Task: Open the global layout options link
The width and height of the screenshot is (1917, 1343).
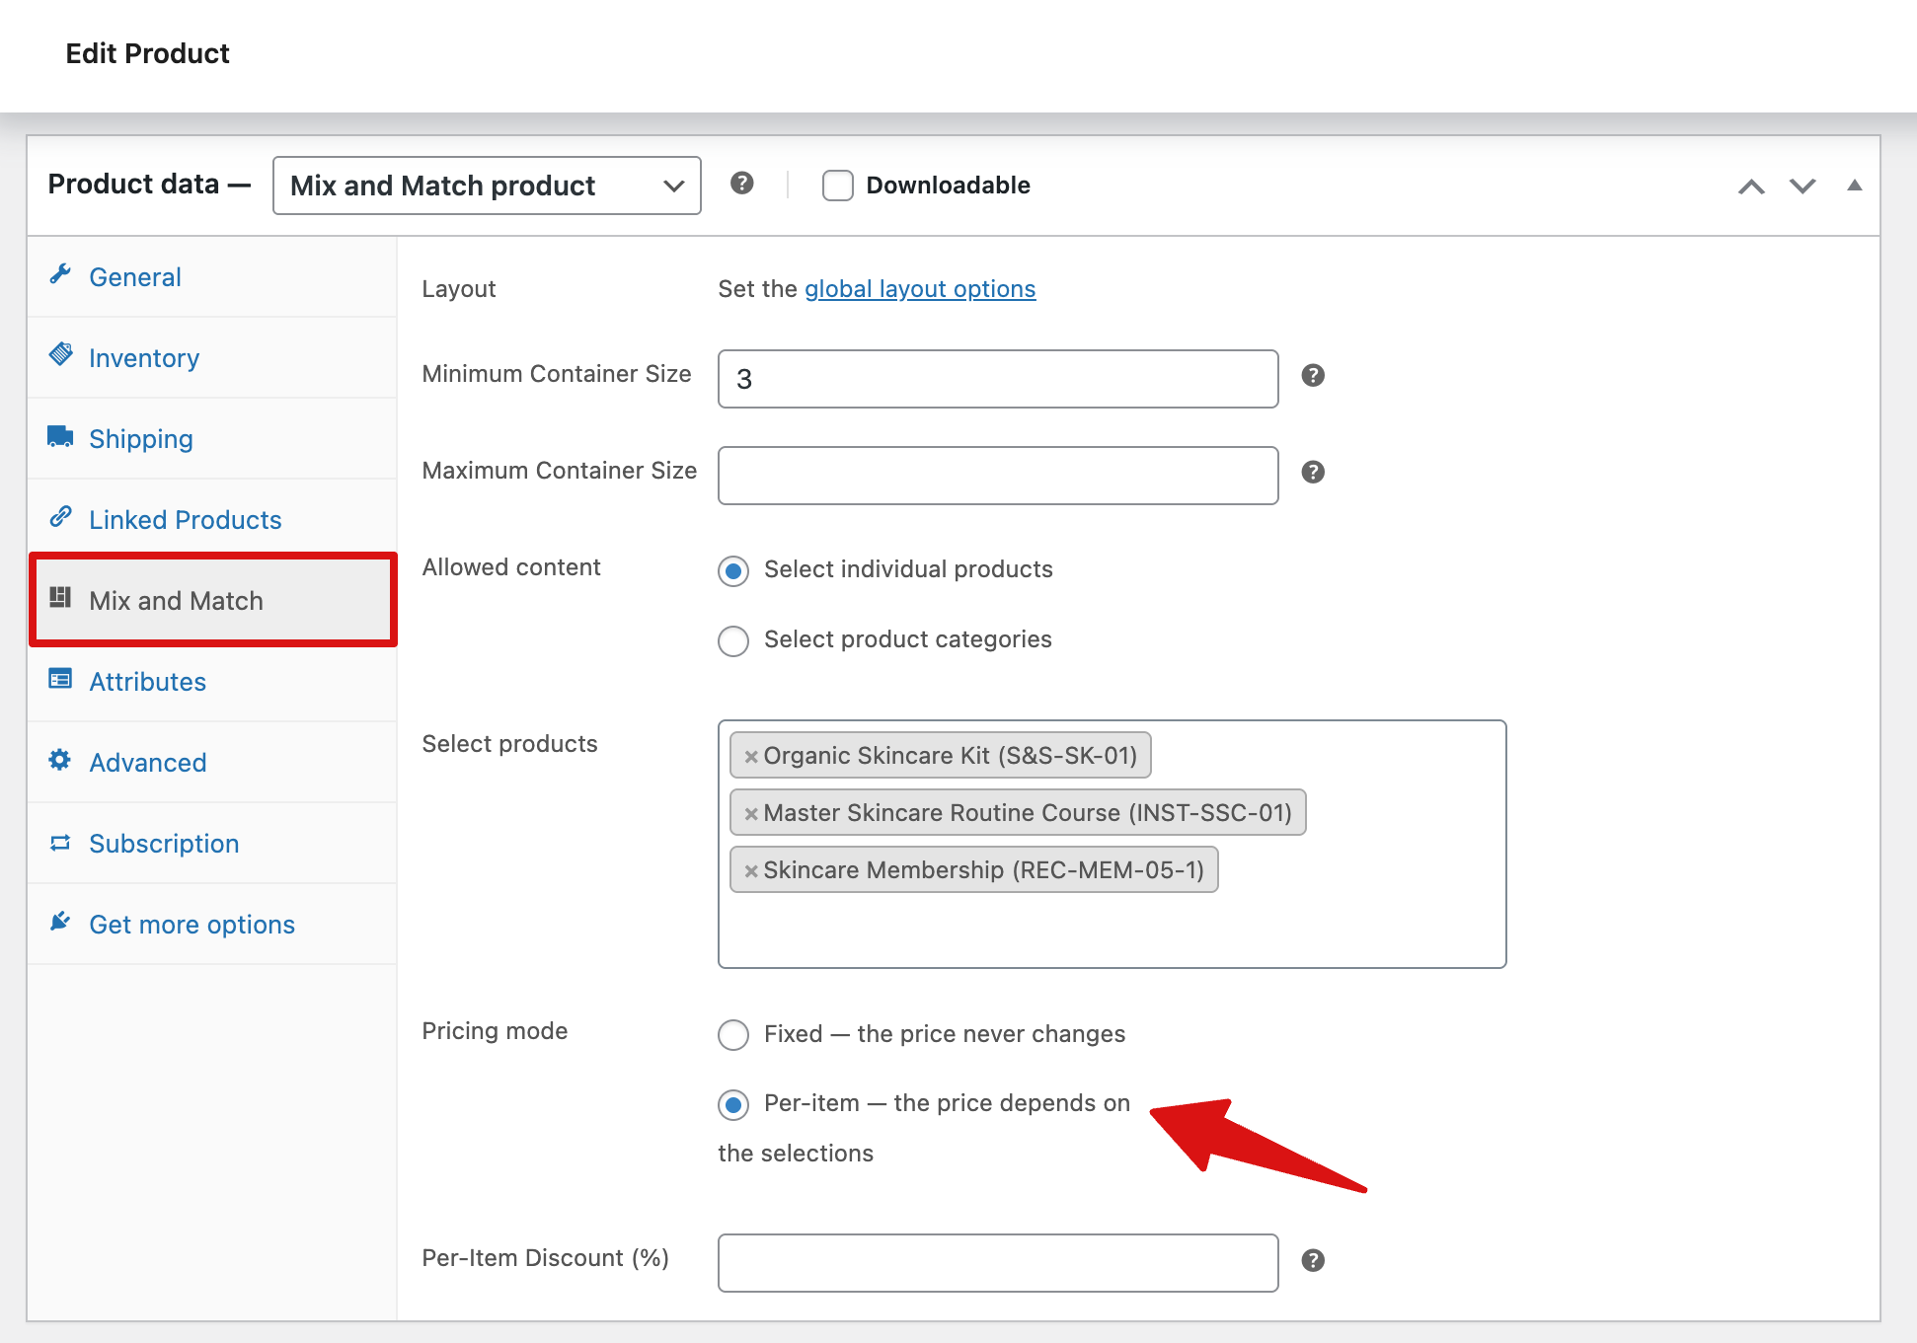Action: (919, 288)
